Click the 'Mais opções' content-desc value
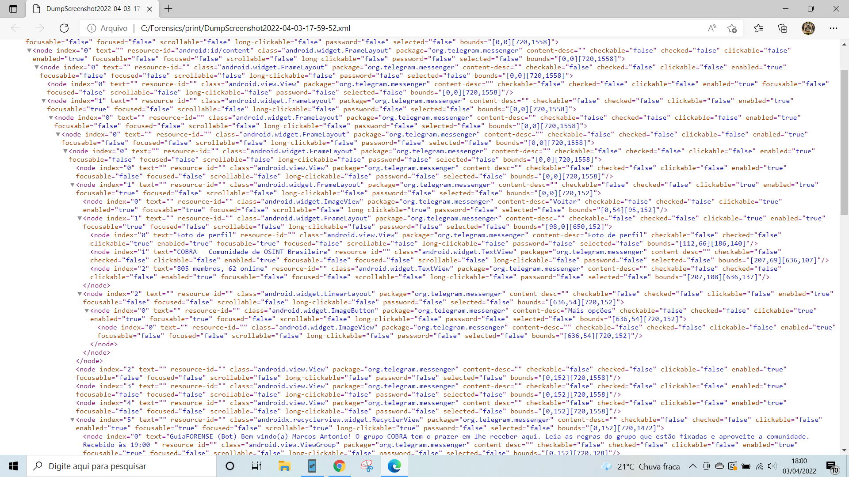Viewport: 849px width, 477px height. click(x=590, y=310)
